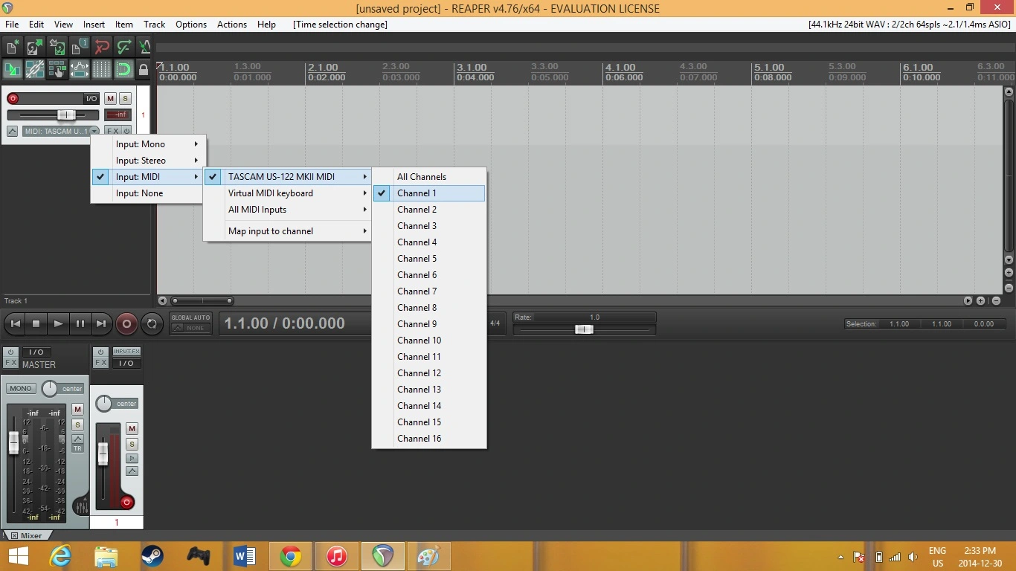Click the timeline horizontal scrollbar
The width and height of the screenshot is (1016, 571).
[202, 300]
